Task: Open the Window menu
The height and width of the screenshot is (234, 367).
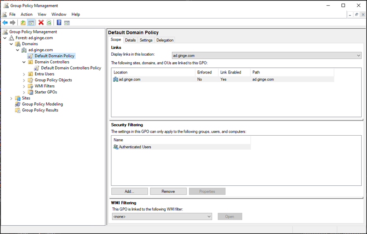Action: coord(59,14)
